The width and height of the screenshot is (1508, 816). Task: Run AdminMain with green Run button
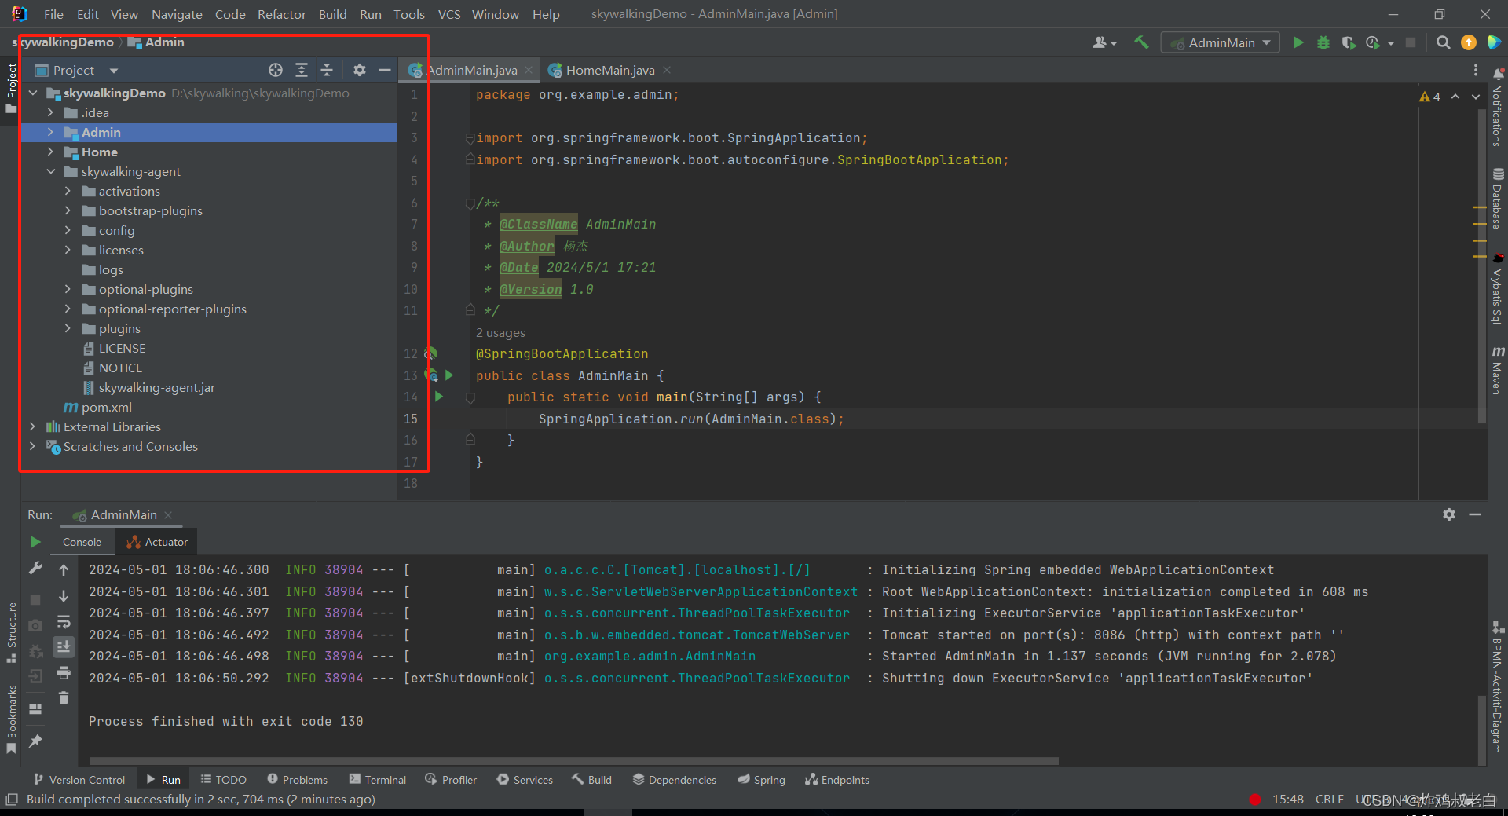[1298, 42]
